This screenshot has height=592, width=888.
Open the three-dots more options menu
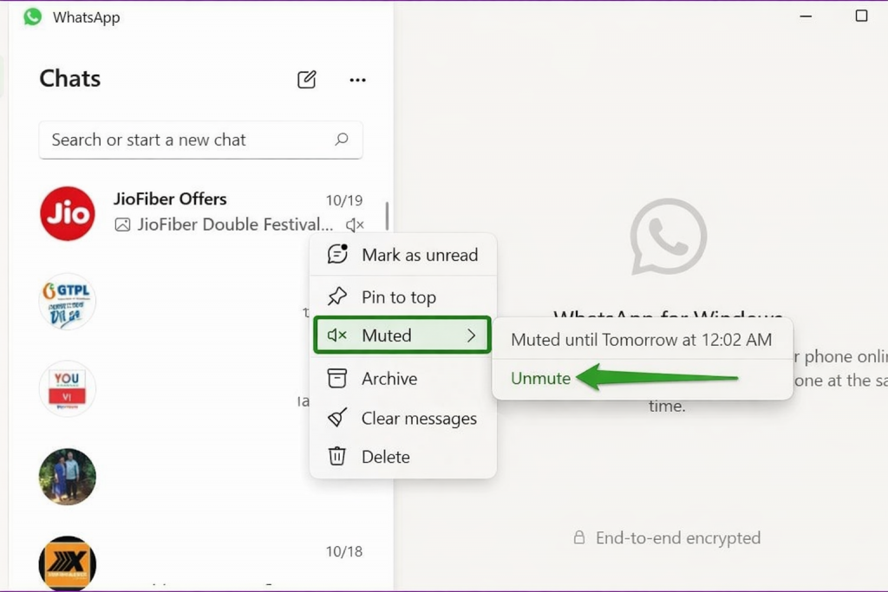click(357, 80)
